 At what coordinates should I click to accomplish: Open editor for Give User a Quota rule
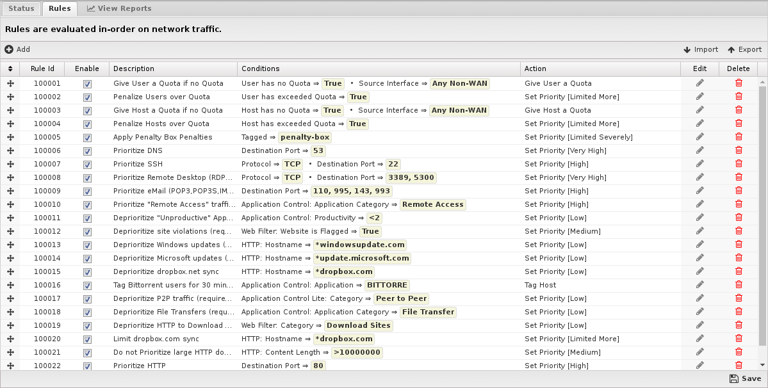point(700,83)
